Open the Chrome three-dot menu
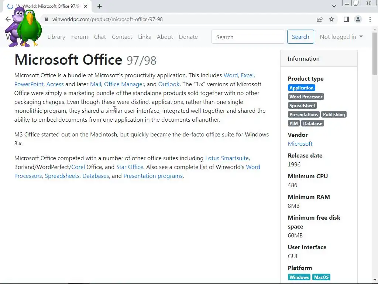The width and height of the screenshot is (378, 284). point(370,19)
